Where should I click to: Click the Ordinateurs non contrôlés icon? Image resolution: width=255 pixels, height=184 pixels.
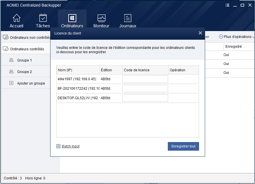6,37
